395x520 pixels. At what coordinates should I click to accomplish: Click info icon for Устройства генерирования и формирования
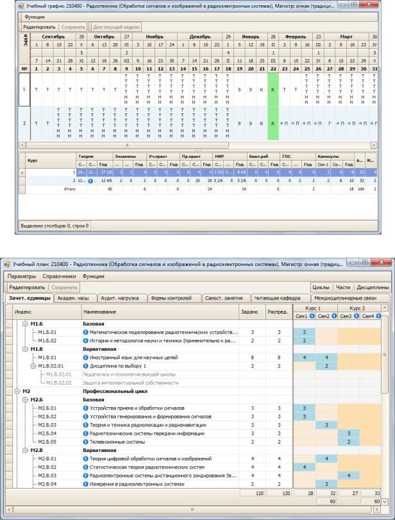(x=85, y=416)
